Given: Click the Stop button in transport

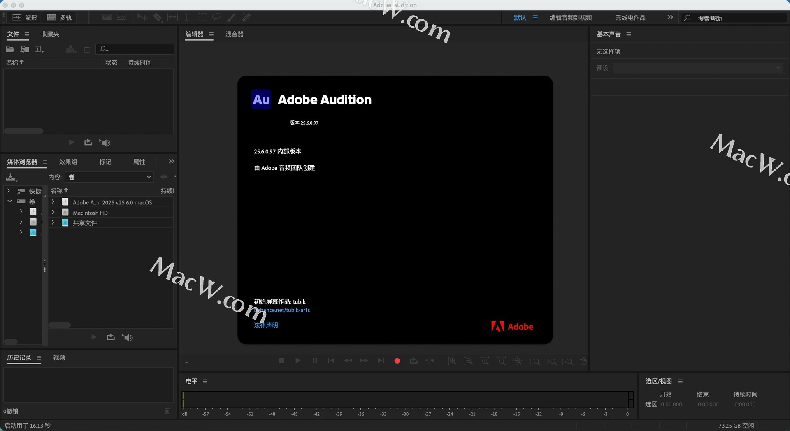Looking at the screenshot, I should pyautogui.click(x=282, y=361).
